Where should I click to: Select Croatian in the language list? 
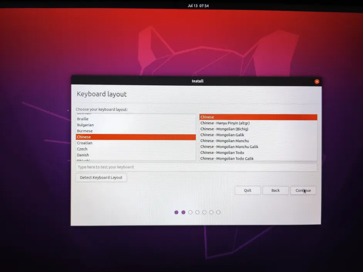tap(136, 143)
